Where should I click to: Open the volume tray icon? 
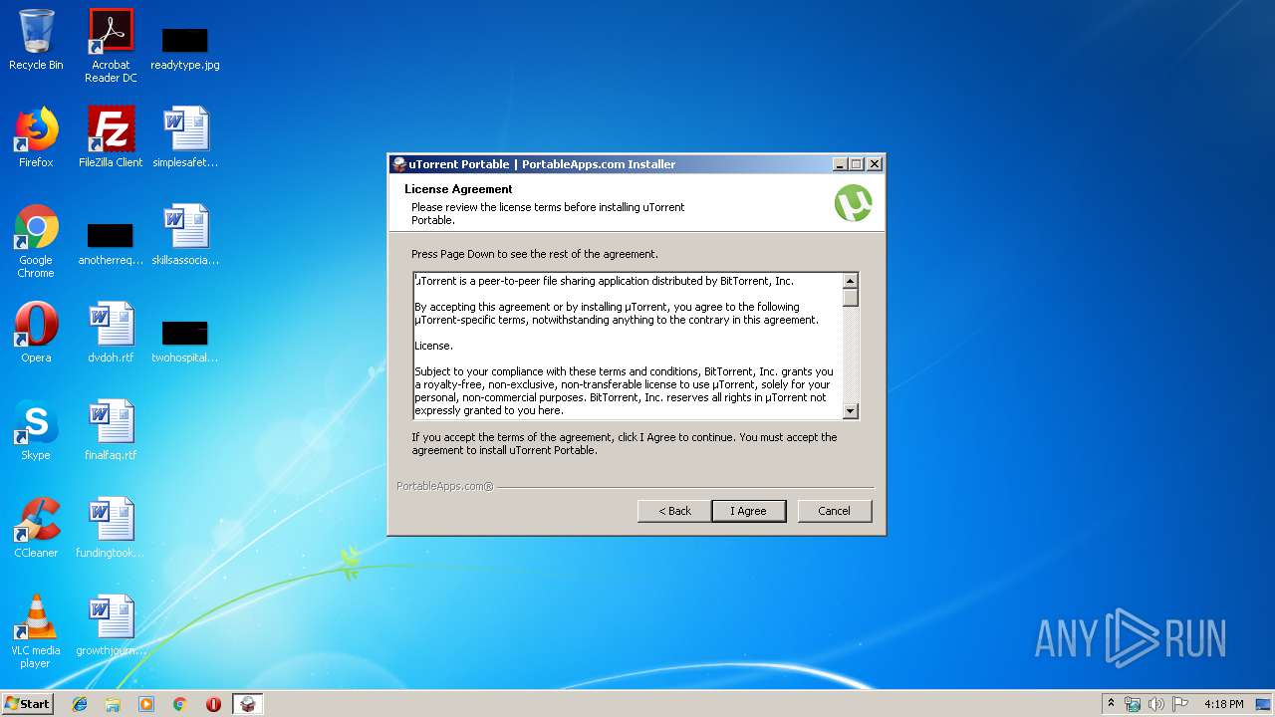(1156, 704)
